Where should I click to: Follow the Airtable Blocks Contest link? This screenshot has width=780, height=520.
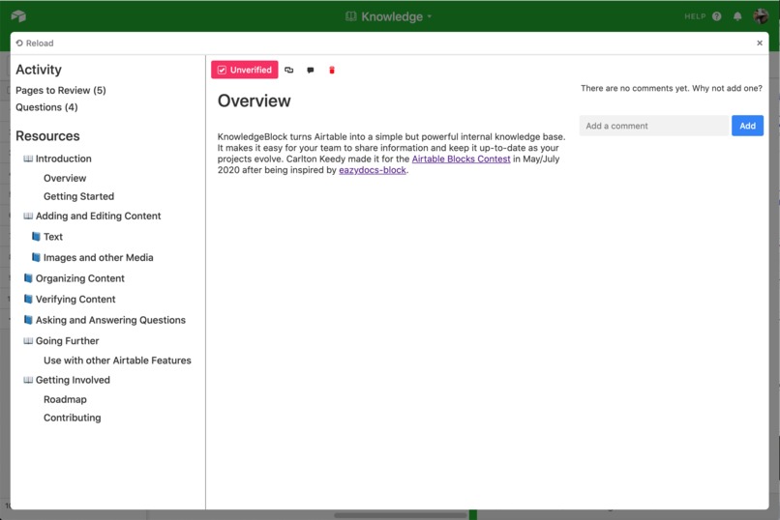click(x=462, y=159)
